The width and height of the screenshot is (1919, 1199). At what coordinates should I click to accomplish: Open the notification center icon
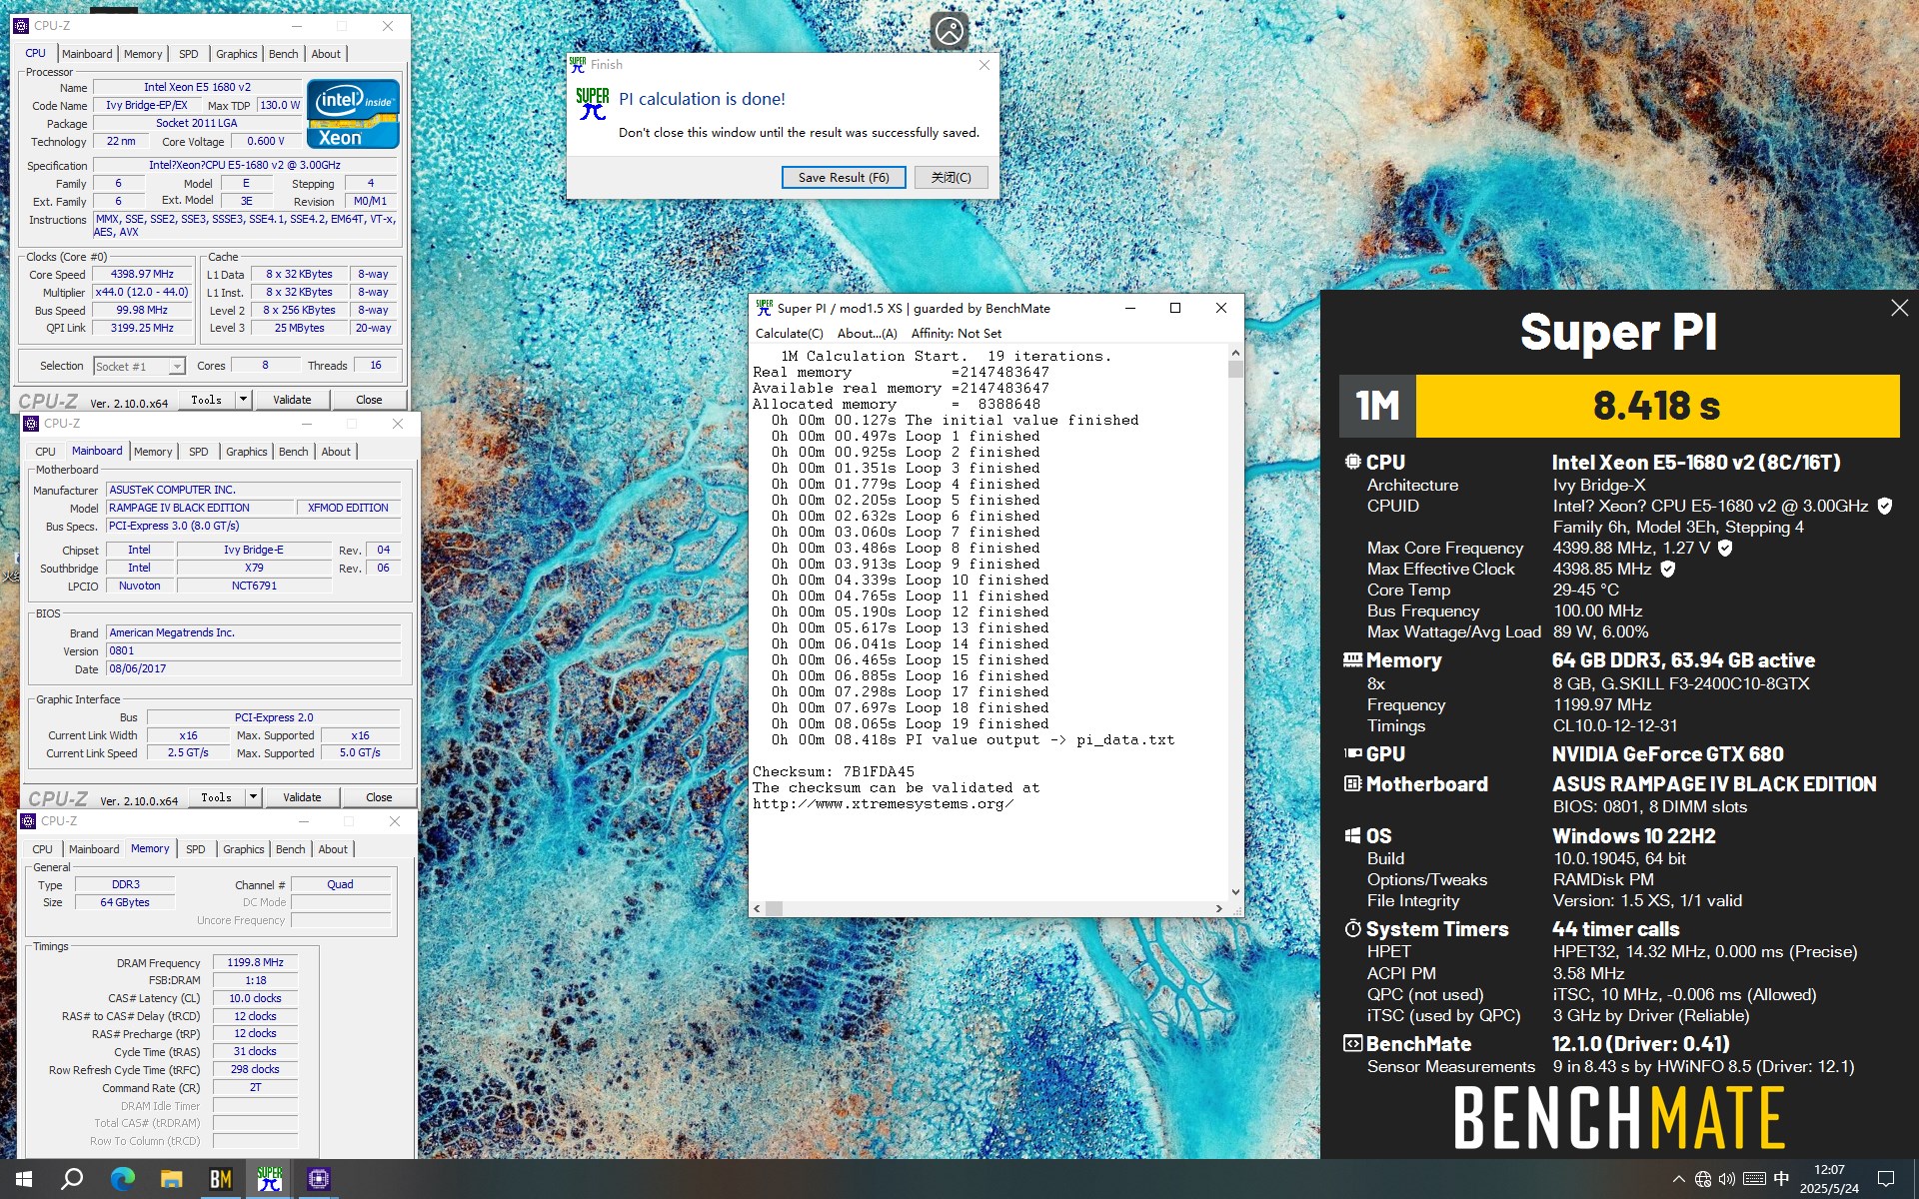point(1886,1179)
